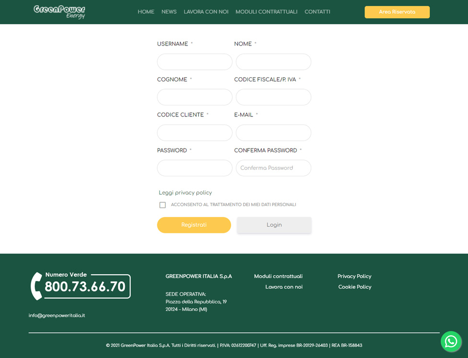The image size is (468, 358).
Task: Open the WhatsApp chat icon
Action: coord(451,341)
